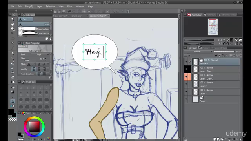Click the Navigator thumbnail preview
The height and width of the screenshot is (141, 251).
pos(213,27)
